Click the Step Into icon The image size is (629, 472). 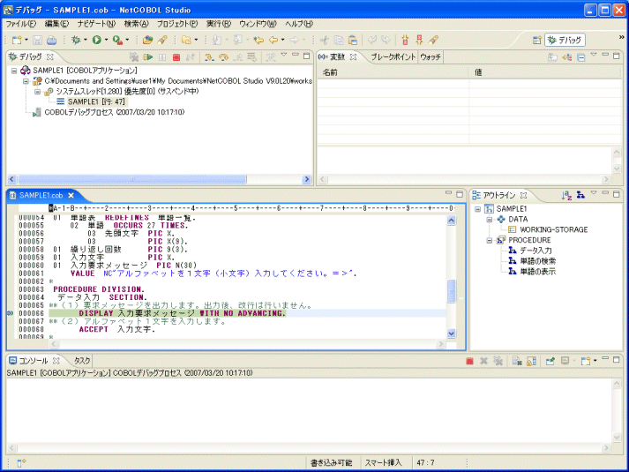point(209,57)
